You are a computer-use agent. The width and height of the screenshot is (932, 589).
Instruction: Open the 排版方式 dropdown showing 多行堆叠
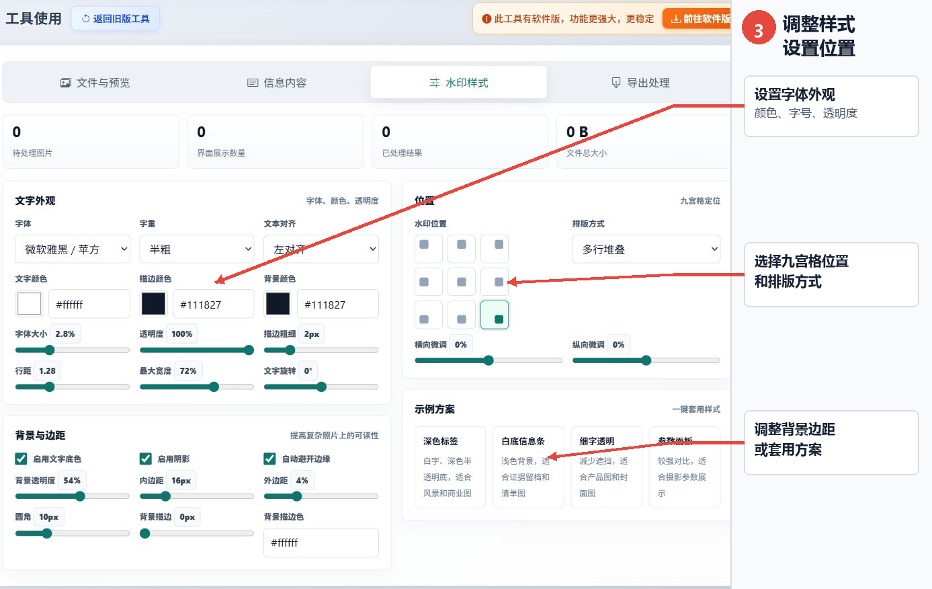(646, 249)
